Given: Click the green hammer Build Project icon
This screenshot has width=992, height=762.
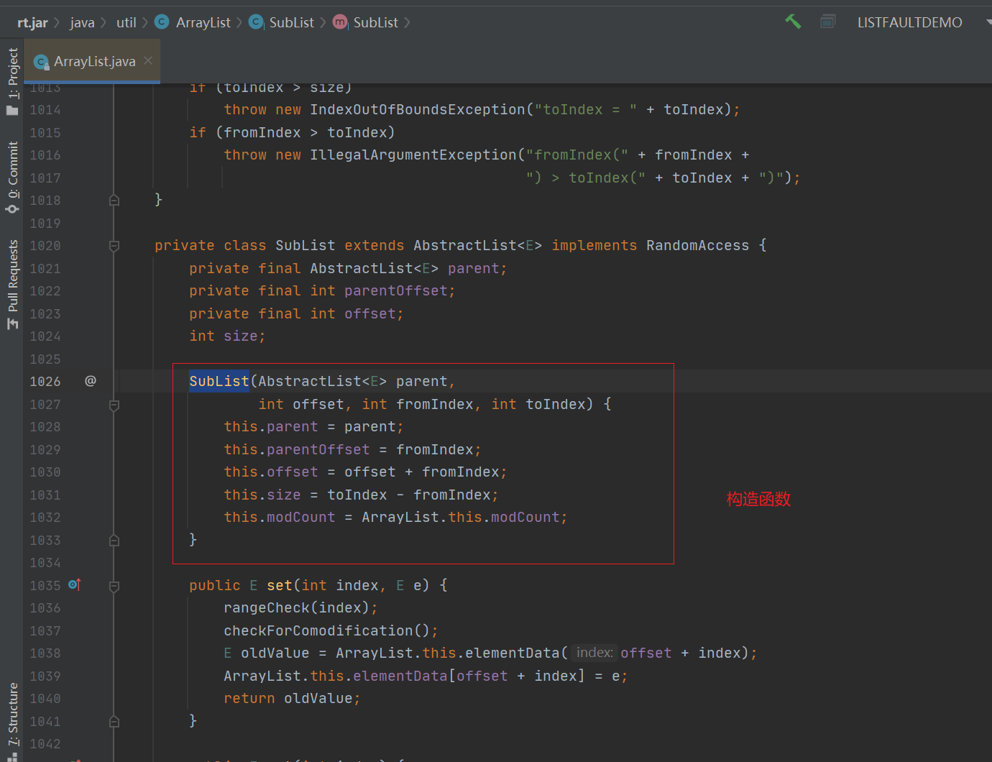Looking at the screenshot, I should click(793, 22).
